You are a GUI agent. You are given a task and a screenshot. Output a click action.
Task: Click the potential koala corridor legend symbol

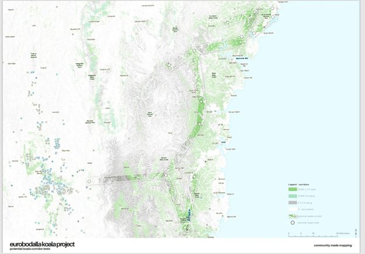292,216
